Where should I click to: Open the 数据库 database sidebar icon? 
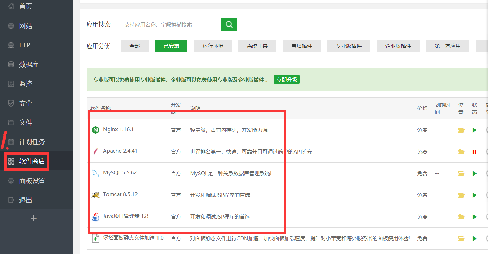[x=11, y=64]
